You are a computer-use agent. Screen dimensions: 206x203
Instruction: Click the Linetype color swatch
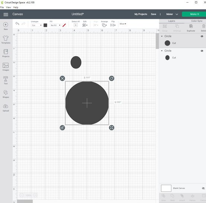coord(45,25)
